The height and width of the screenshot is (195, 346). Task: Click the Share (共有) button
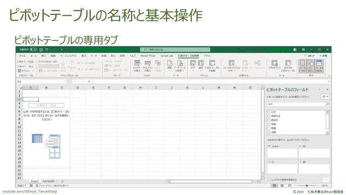(323, 56)
